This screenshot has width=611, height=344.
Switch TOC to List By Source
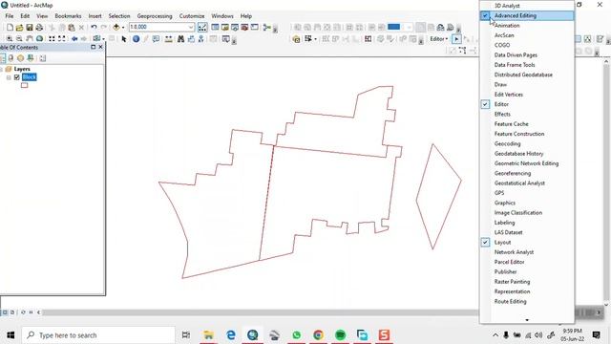point(11,58)
